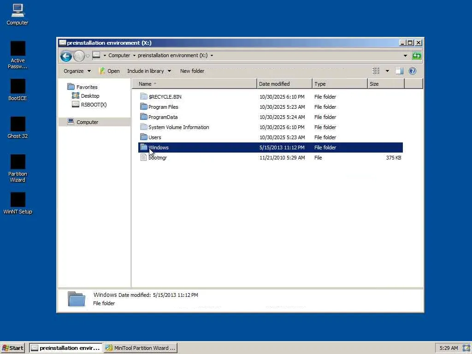
Task: Click the Start button
Action: pos(12,348)
